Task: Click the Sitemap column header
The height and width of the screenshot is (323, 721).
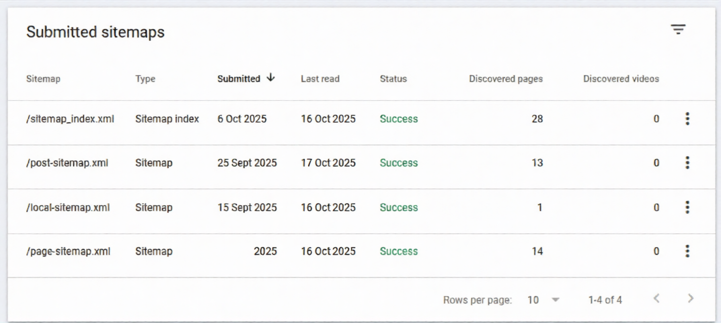Action: tap(43, 79)
